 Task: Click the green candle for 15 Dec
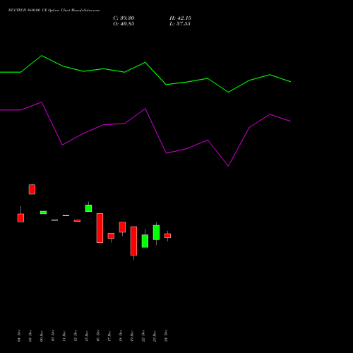click(88, 208)
